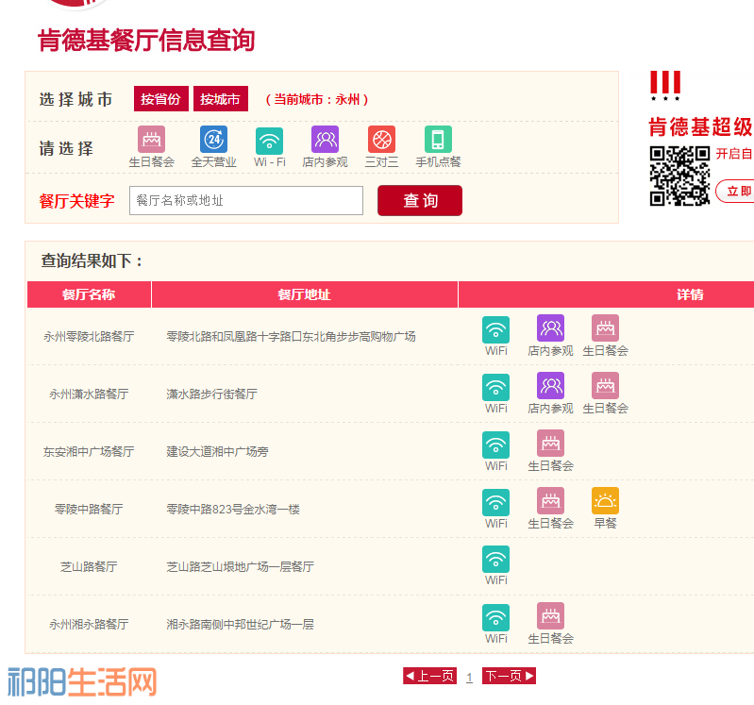Click WiFi icon in 永州潇水路餐厅 row
This screenshot has height=705, width=754.
pos(495,387)
